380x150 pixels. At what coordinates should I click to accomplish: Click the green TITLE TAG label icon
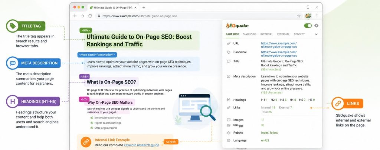pos(12,26)
